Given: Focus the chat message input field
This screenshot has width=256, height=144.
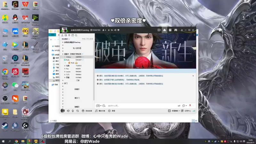Looking at the screenshot, I should (x=142, y=106).
